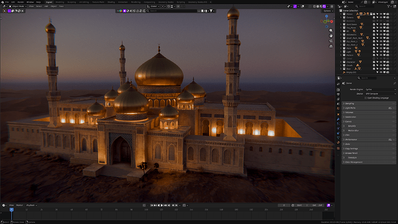Hide the Camera collection with eye icon
The width and height of the screenshot is (398, 224).
click(381, 17)
